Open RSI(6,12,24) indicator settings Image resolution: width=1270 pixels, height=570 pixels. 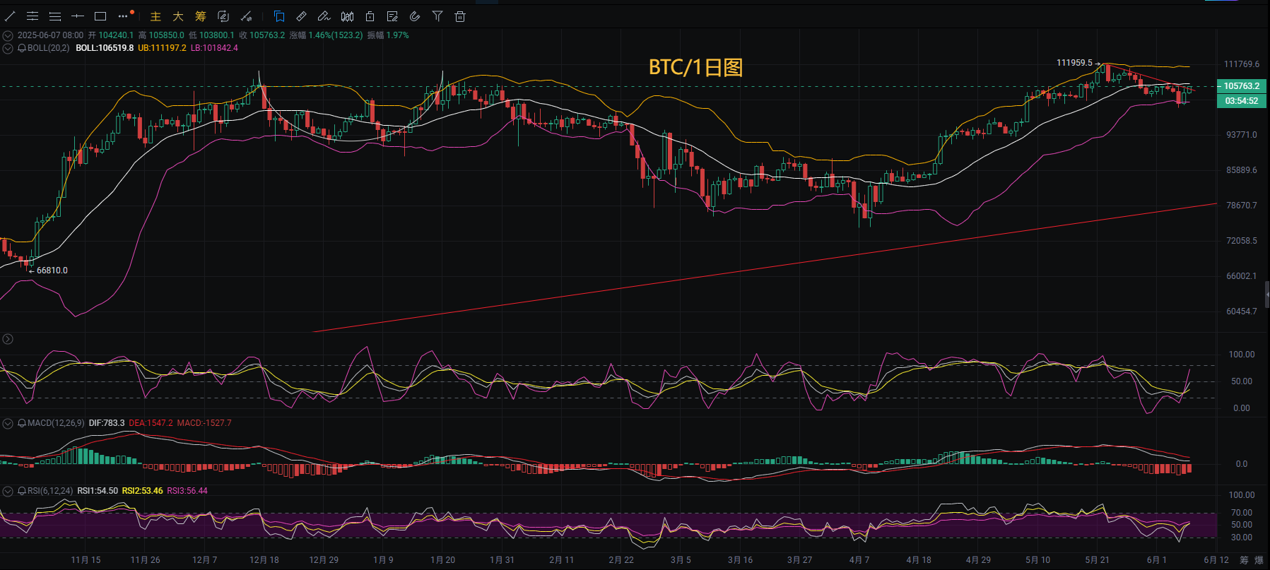pos(50,491)
